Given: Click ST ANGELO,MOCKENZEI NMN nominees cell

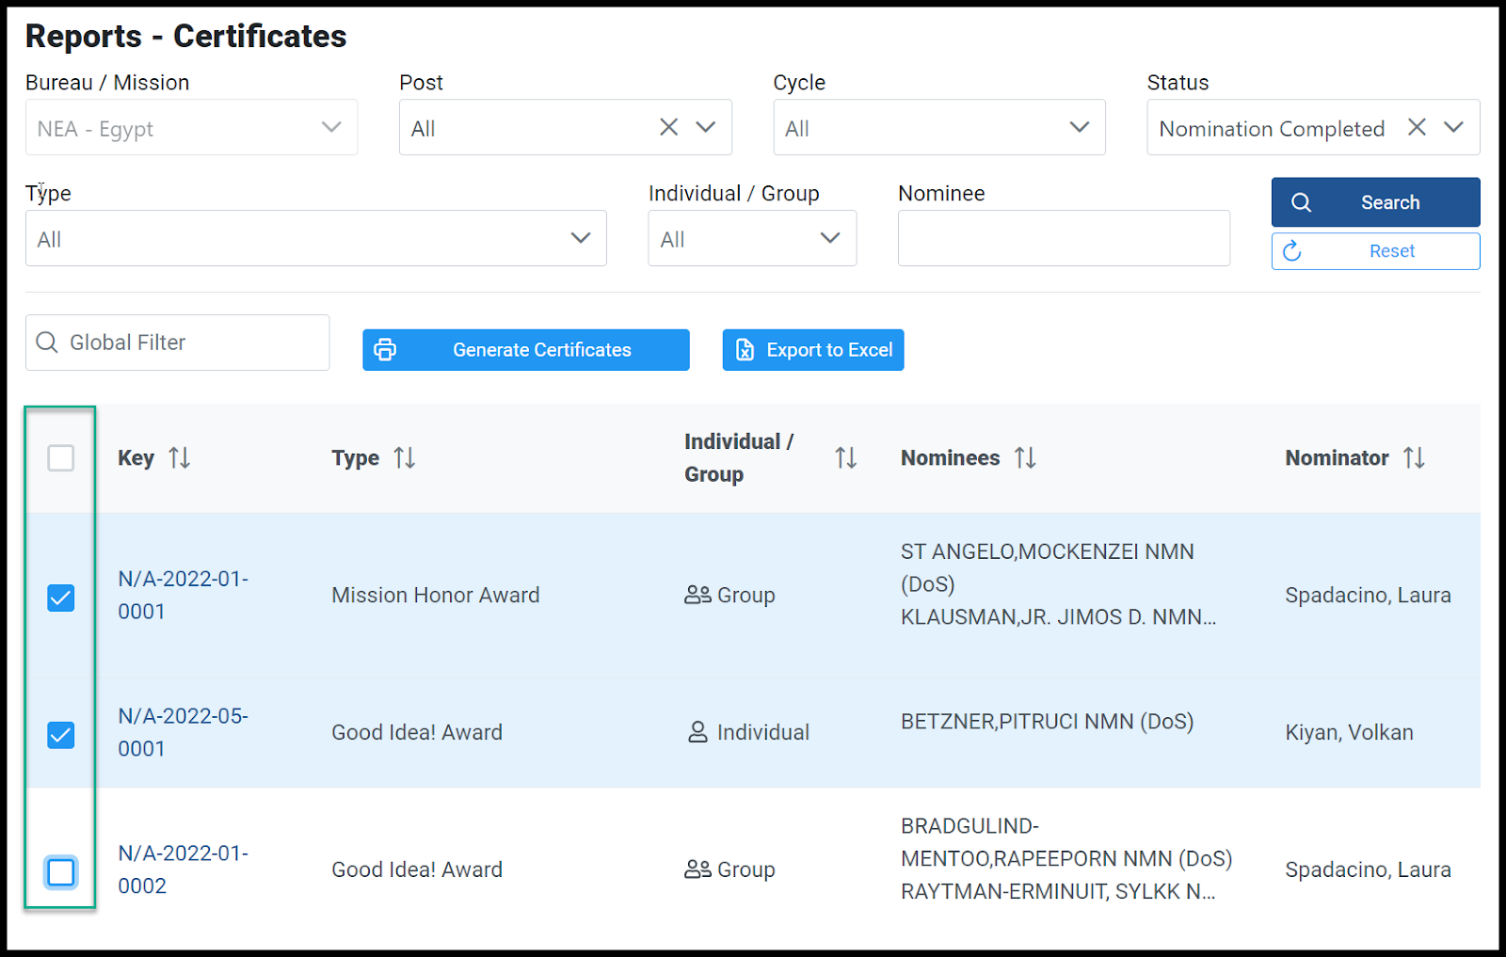Looking at the screenshot, I should click(x=1059, y=584).
